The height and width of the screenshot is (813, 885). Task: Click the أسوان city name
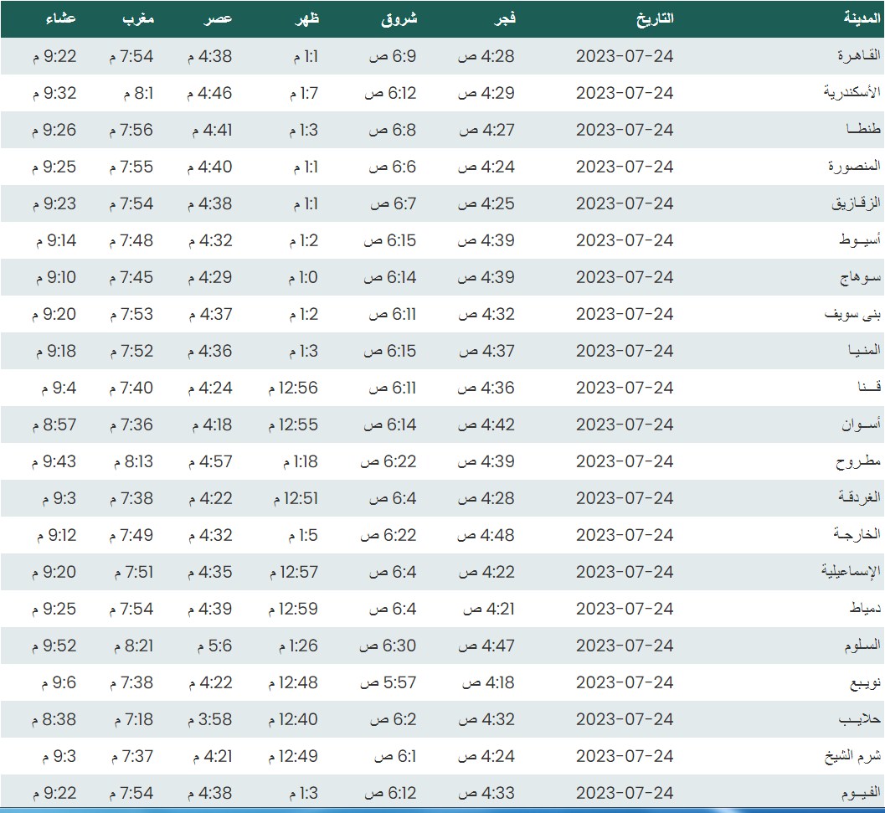pos(861,425)
